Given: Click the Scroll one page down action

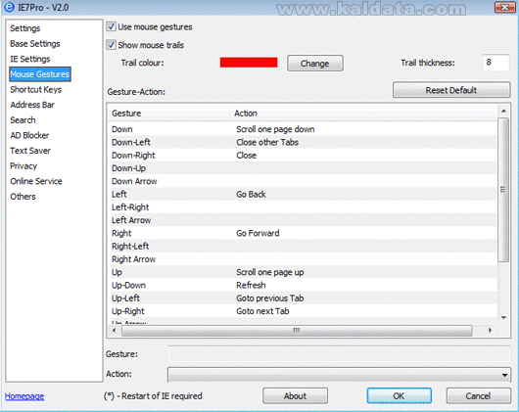Looking at the screenshot, I should click(x=275, y=129).
